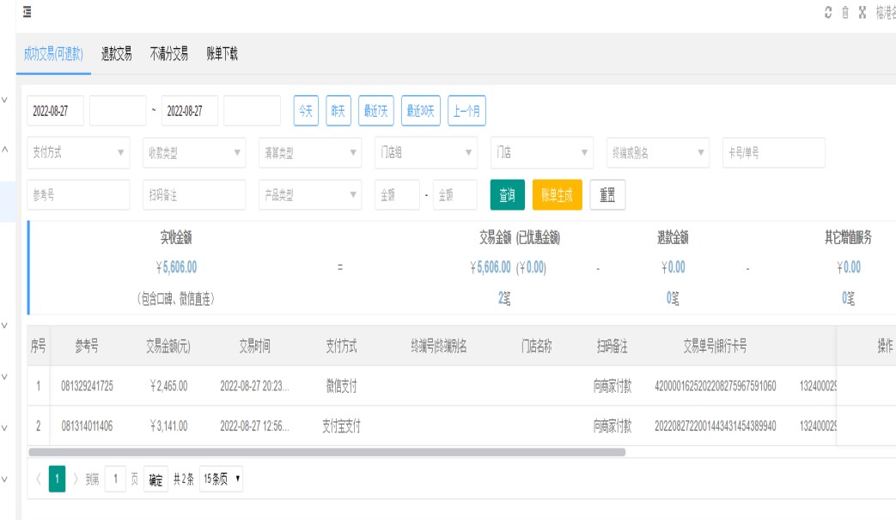Click the fullscreen expand icon

tap(862, 12)
